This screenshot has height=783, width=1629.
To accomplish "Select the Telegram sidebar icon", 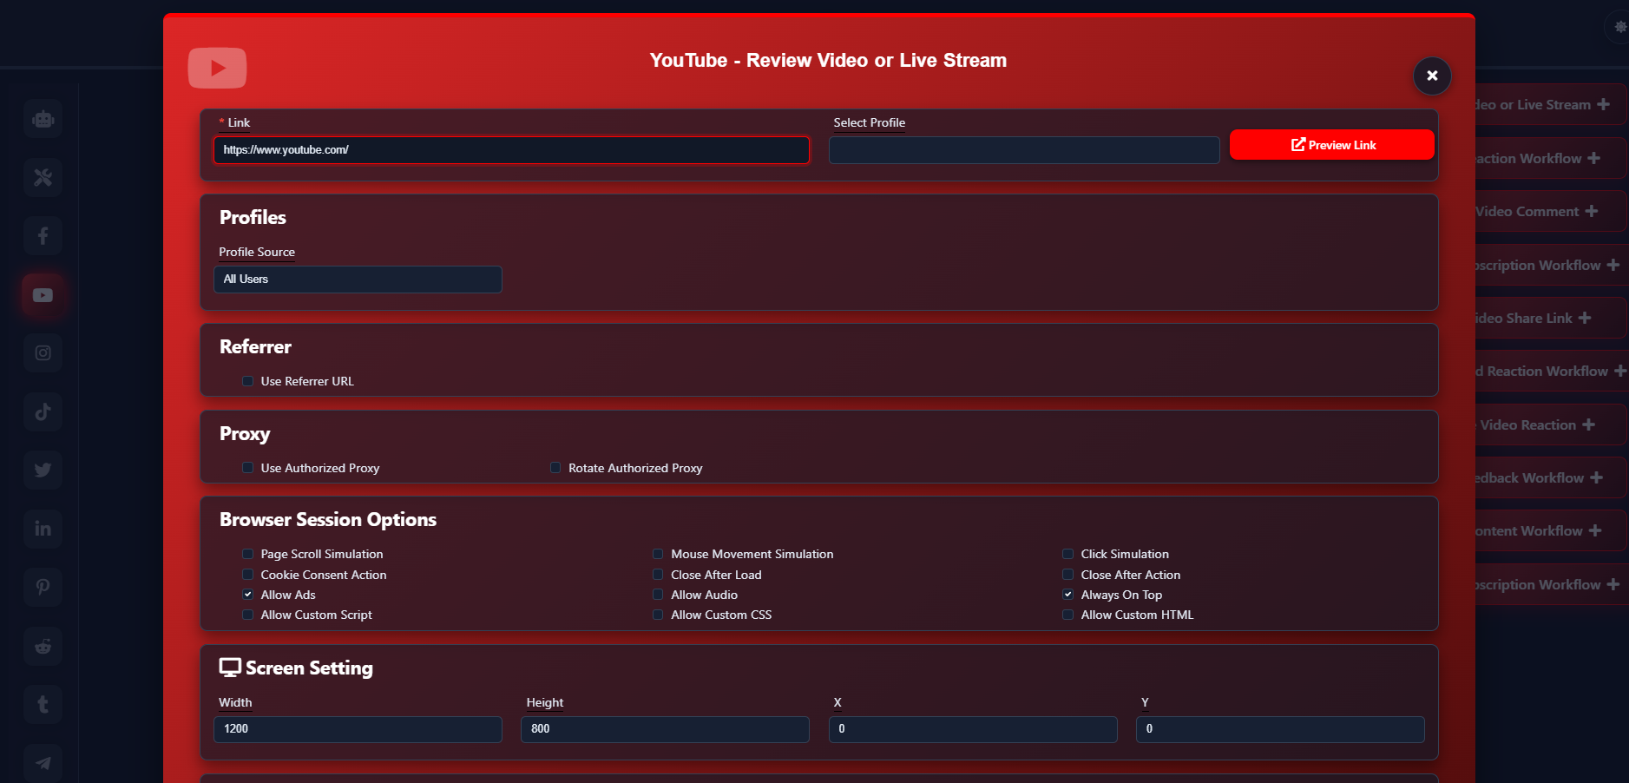I will click(x=43, y=763).
